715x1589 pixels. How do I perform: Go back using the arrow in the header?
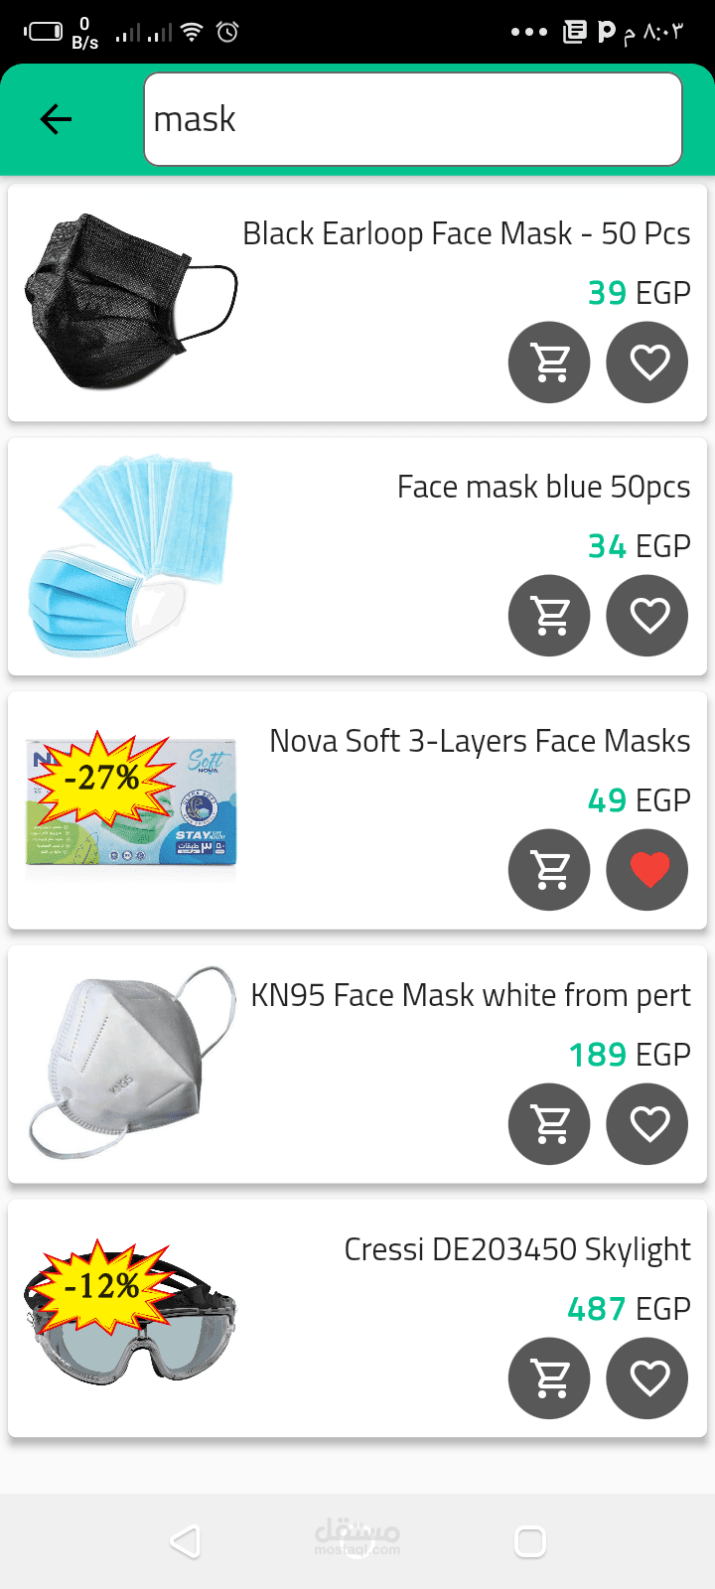coord(56,119)
